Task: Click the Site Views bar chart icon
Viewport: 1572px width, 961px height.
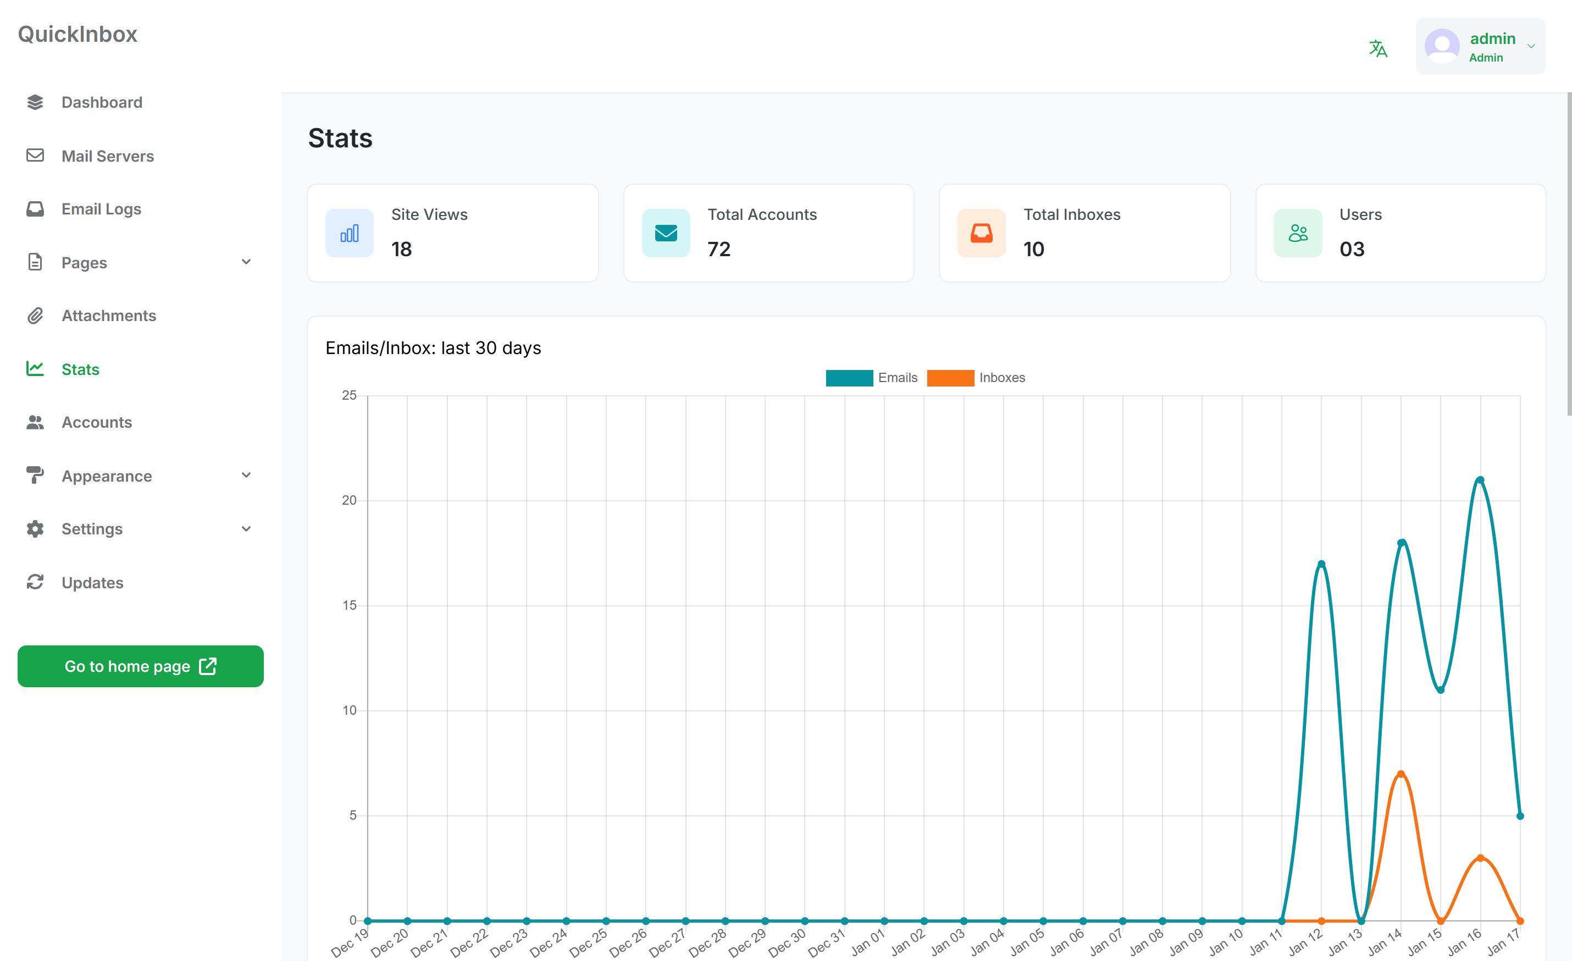Action: 349,234
